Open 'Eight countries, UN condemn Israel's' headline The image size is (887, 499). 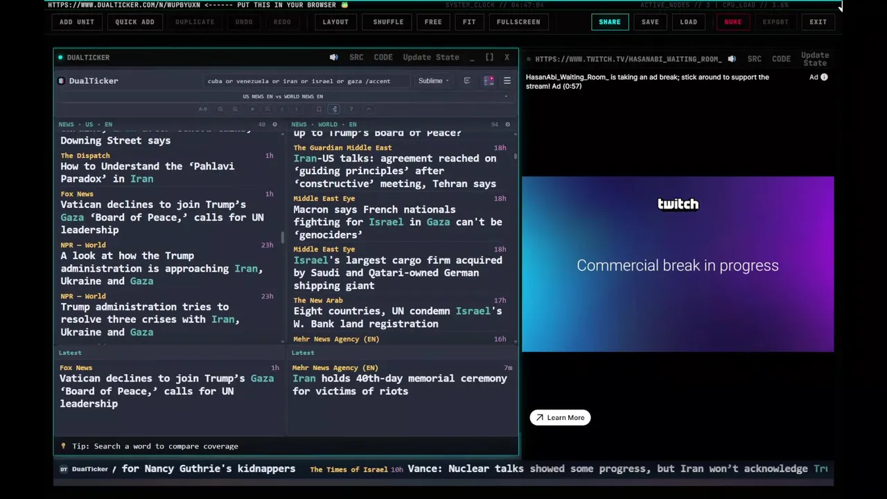pyautogui.click(x=398, y=317)
